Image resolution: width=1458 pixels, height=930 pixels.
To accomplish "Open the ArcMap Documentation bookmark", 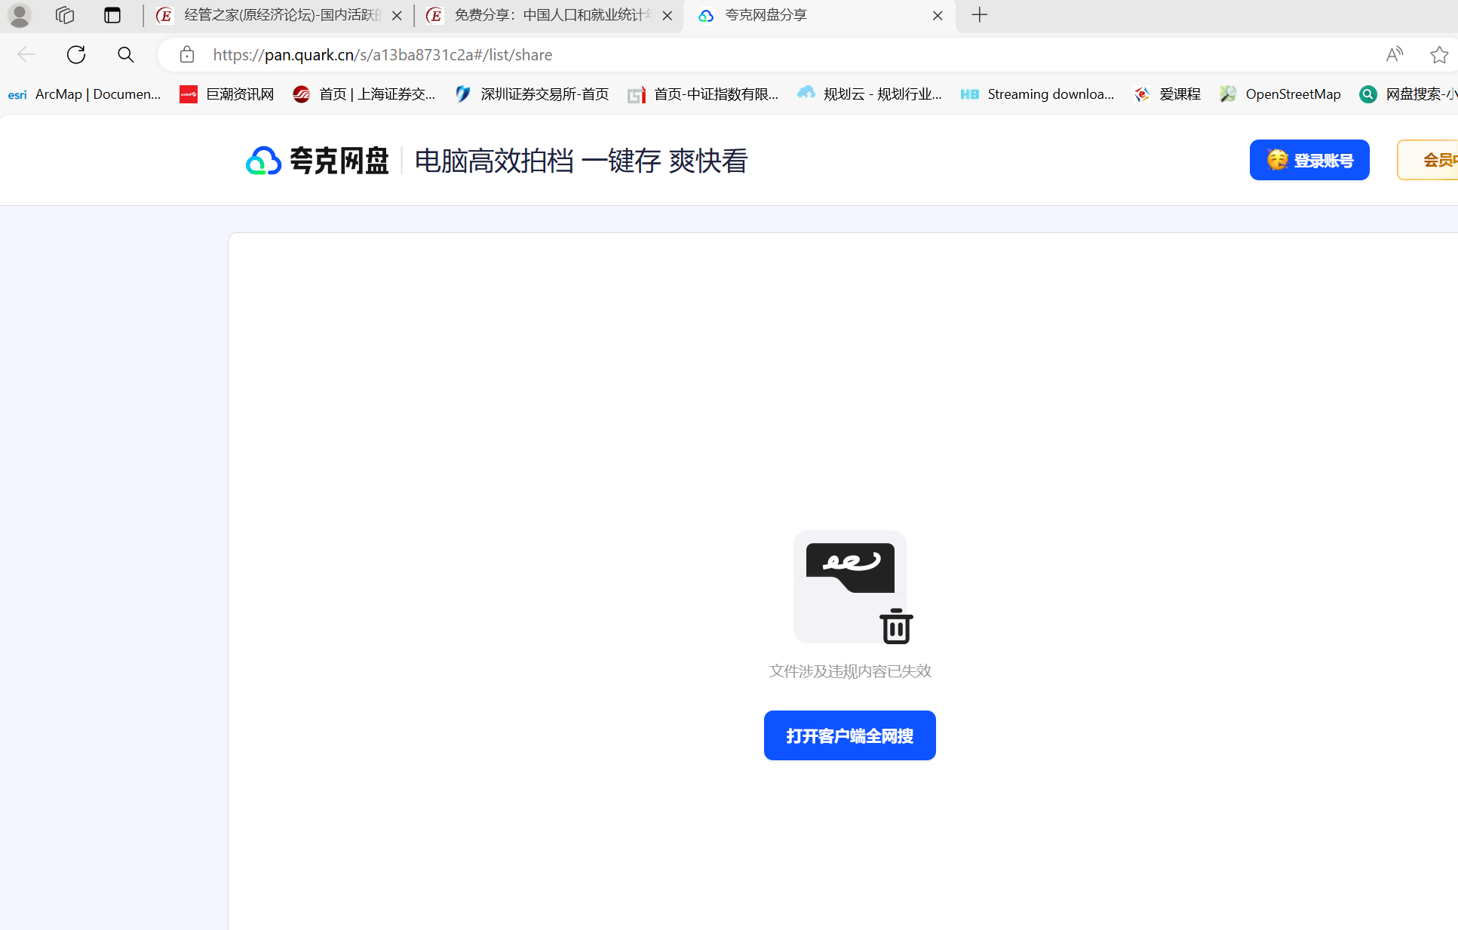I will (x=85, y=94).
